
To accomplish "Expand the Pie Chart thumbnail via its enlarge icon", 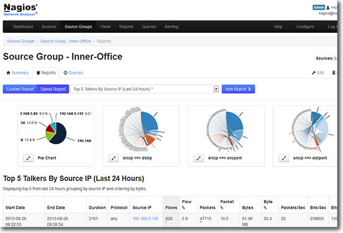I will click(x=28, y=158).
